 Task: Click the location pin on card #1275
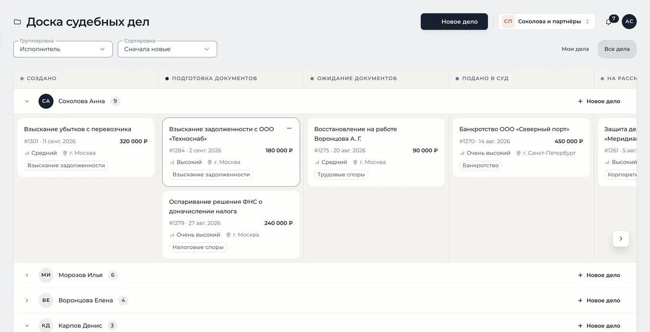click(355, 162)
